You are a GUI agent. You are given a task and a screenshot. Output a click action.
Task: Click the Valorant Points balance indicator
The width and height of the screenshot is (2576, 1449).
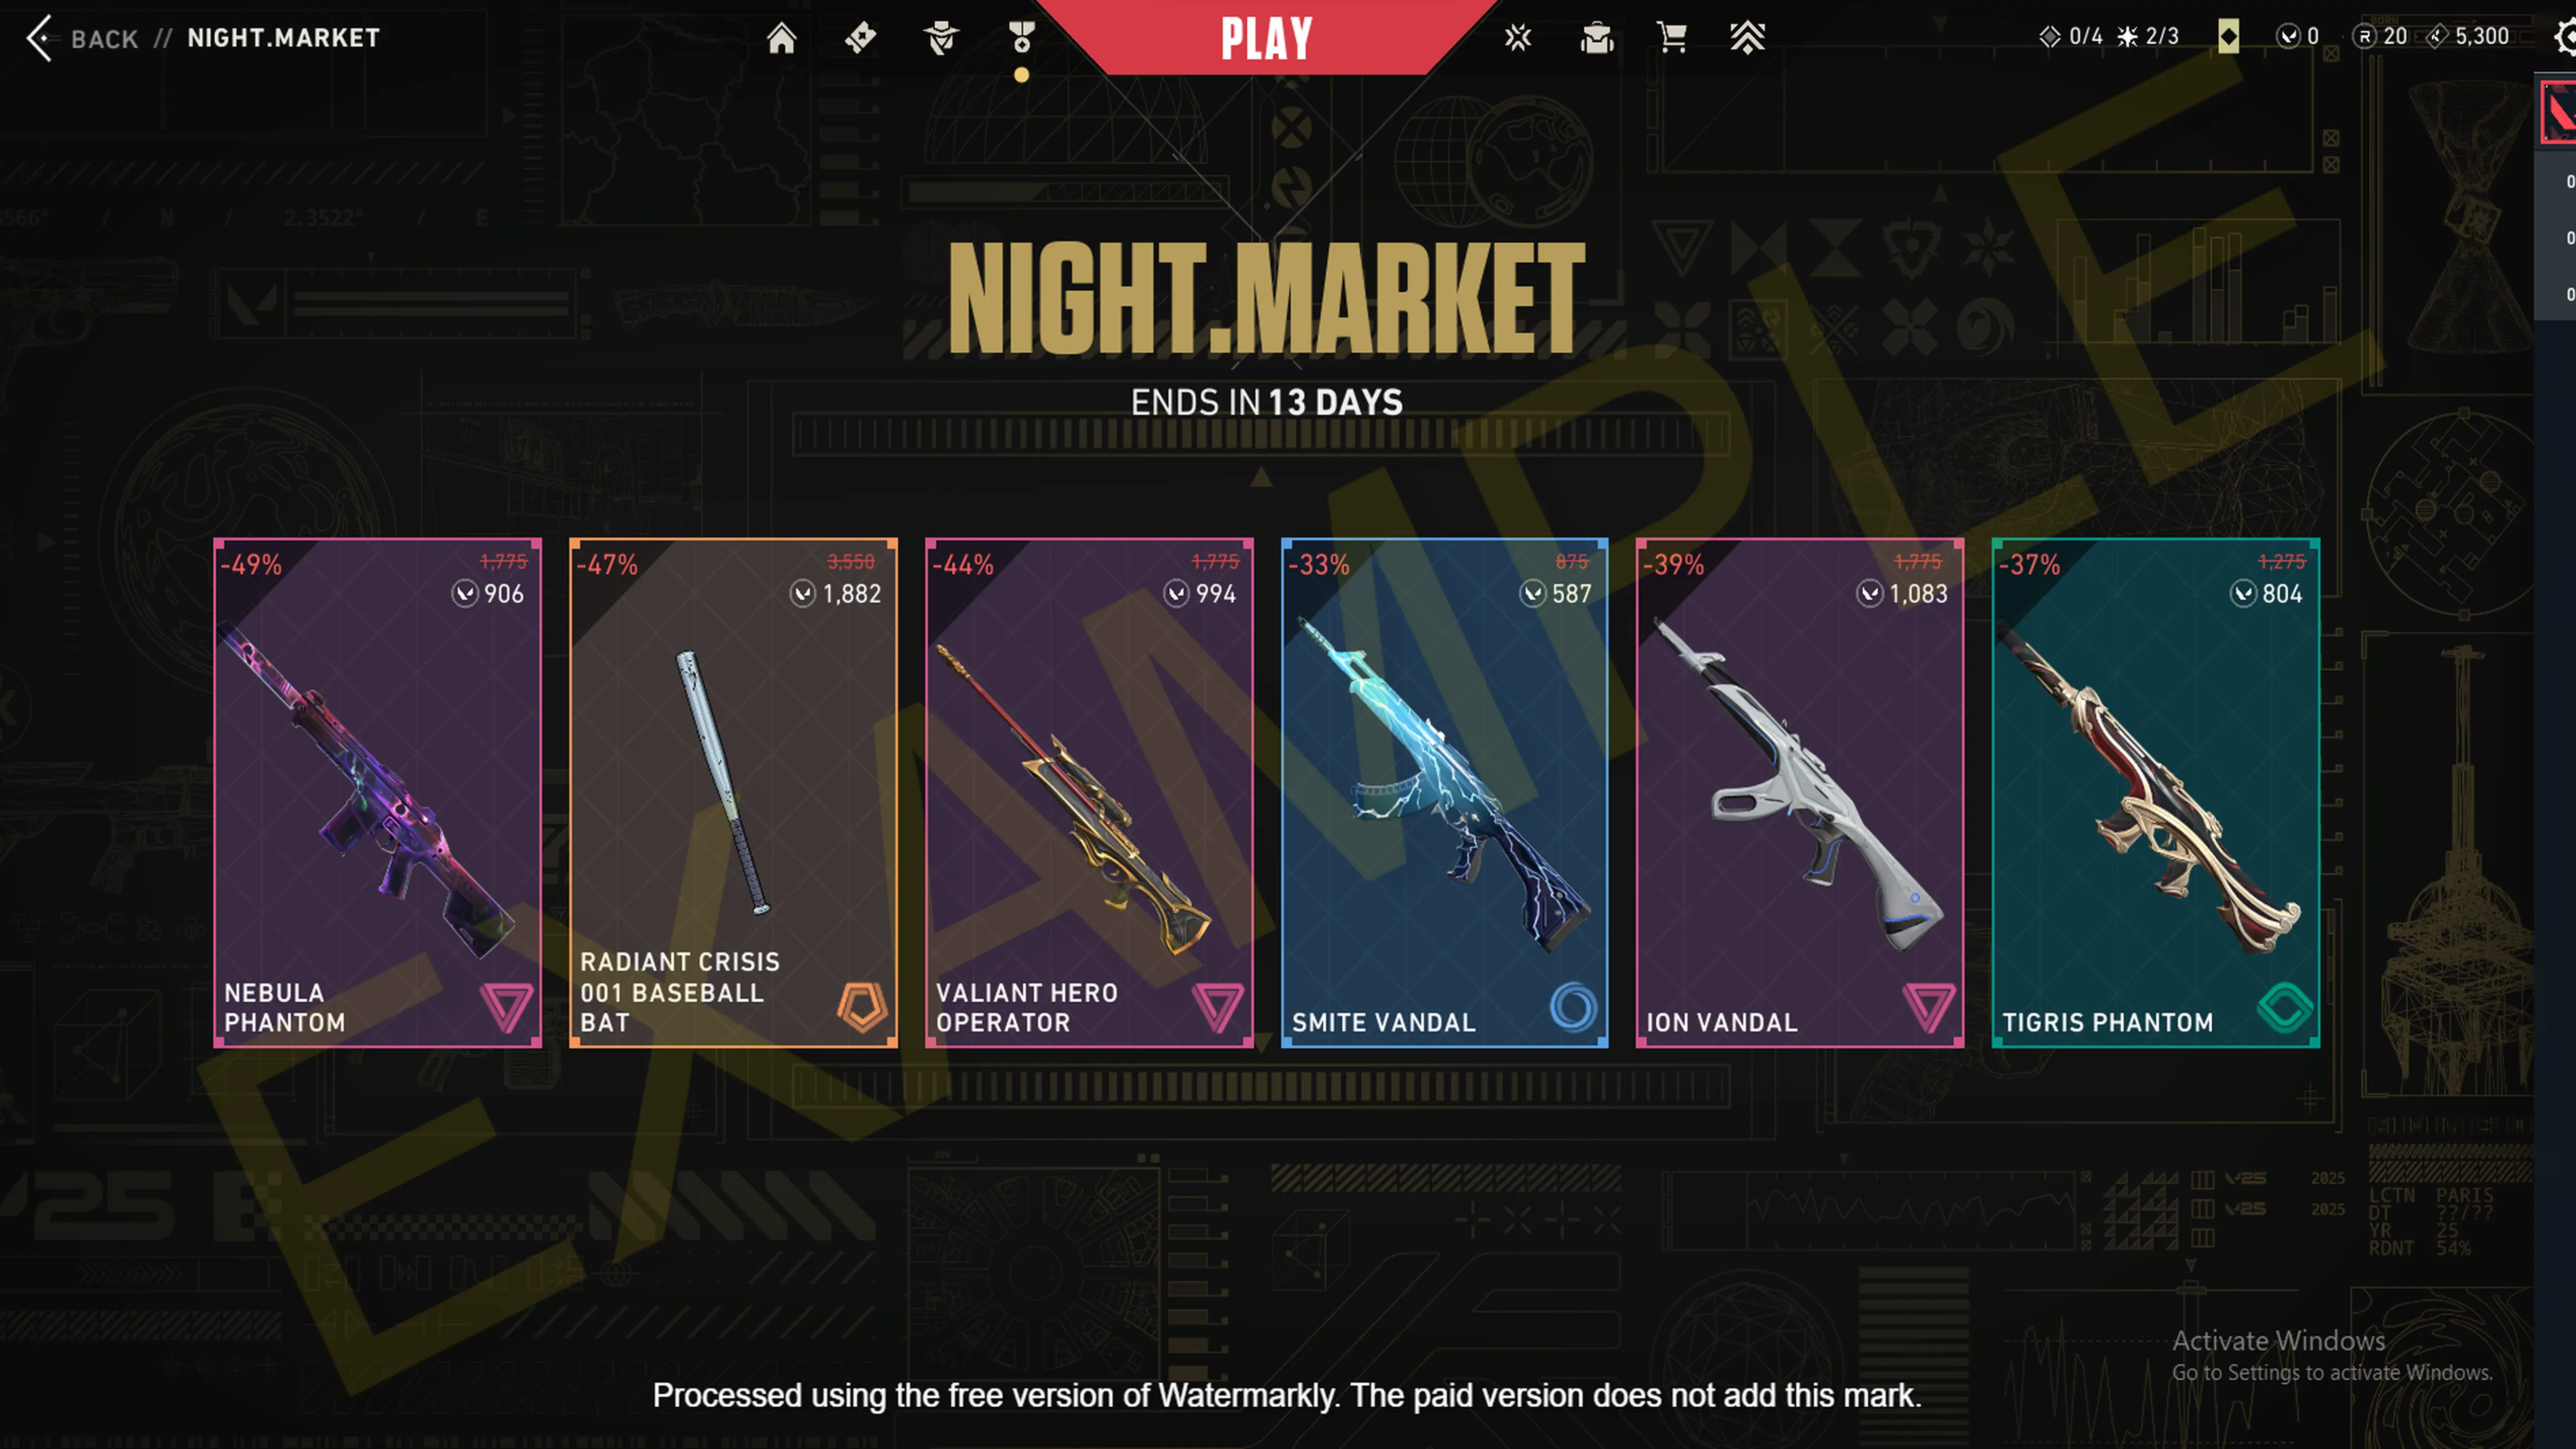(2297, 37)
